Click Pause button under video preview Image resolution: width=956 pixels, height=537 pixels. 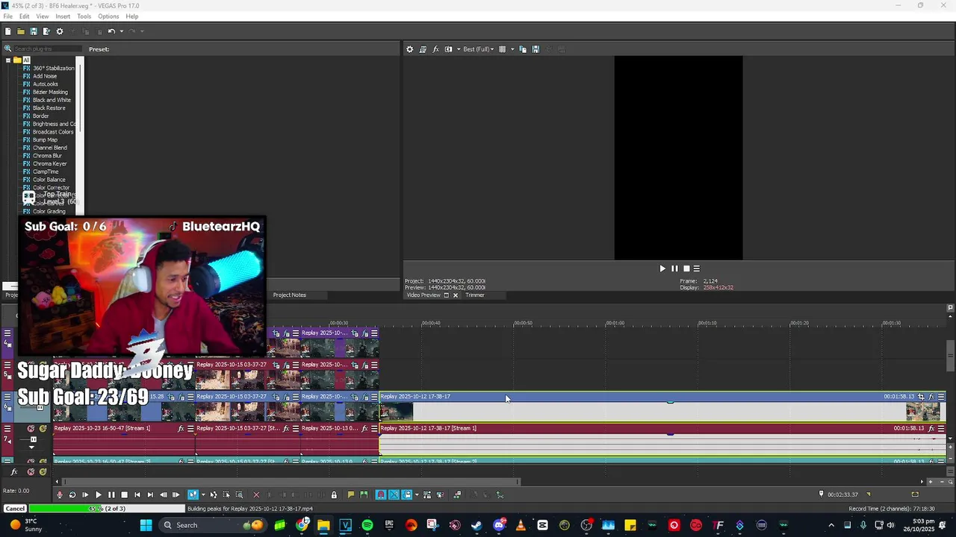tap(674, 268)
